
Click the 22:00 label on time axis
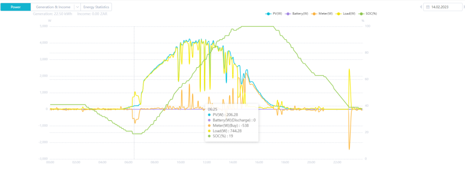pos(337,162)
